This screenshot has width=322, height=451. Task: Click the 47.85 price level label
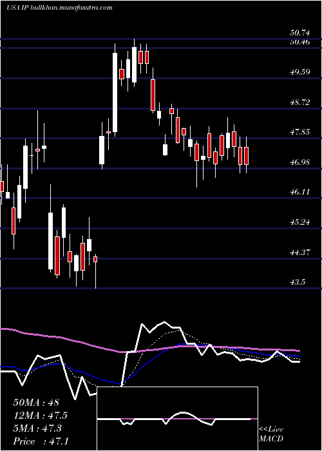click(300, 132)
